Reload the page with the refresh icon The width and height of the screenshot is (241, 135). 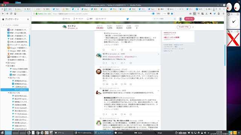click(x=11, y=13)
